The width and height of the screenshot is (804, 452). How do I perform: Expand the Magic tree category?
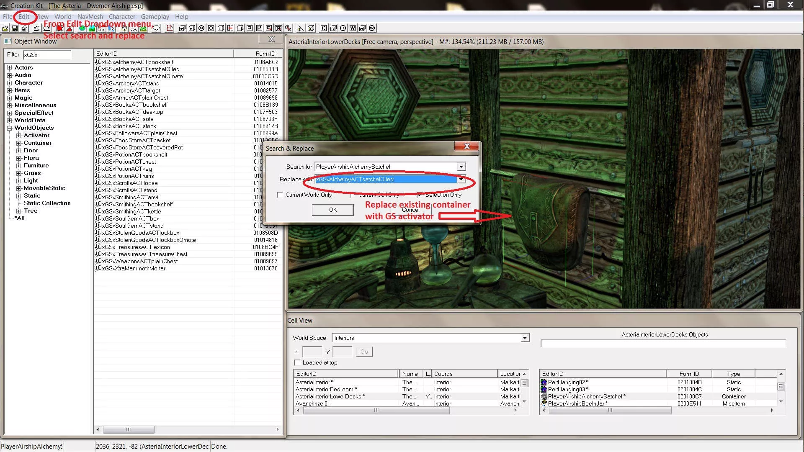click(10, 98)
